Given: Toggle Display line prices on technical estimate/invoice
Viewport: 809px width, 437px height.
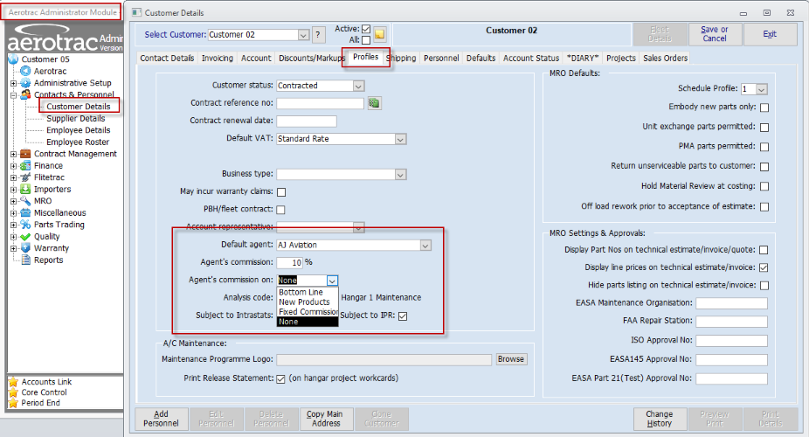Looking at the screenshot, I should tap(764, 267).
